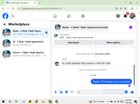Select the TK conversation in the list
Screen dimensions: 140x104
[x=25, y=43]
